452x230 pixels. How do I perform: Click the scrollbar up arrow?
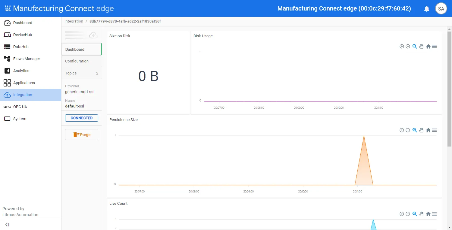click(449, 29)
